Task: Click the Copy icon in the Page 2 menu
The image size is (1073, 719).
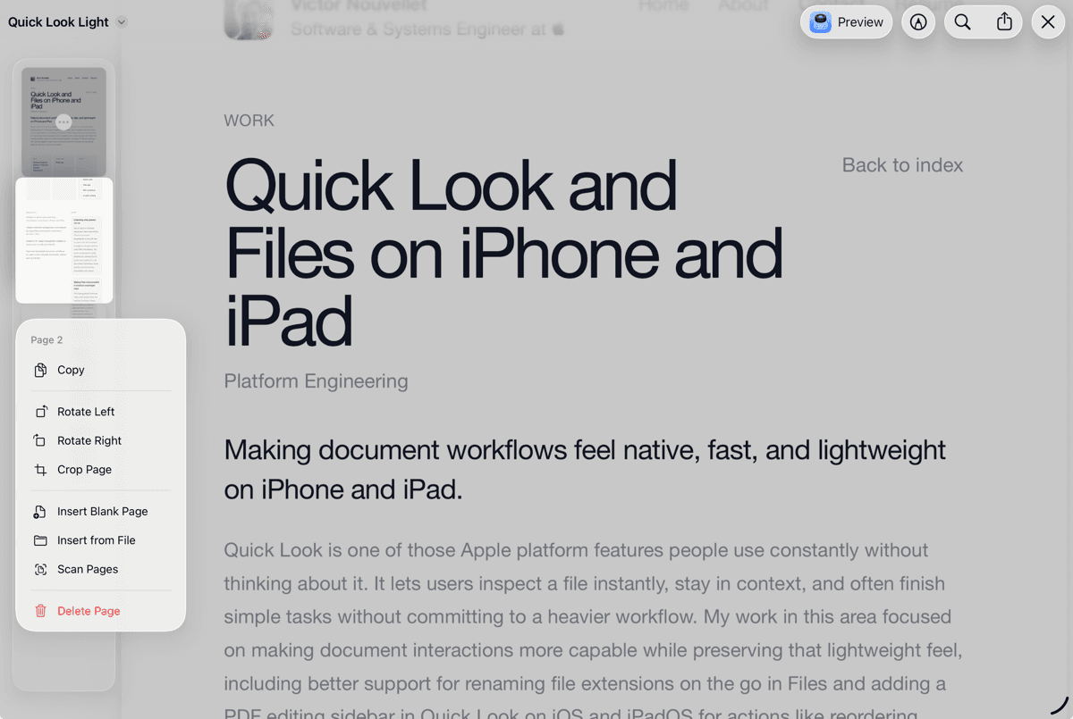Action: [43, 370]
